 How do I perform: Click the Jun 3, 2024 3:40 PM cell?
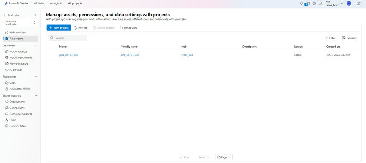pyautogui.click(x=338, y=55)
